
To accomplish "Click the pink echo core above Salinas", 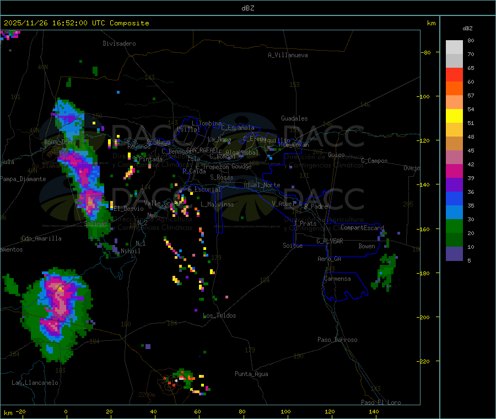I will pyautogui.click(x=90, y=203).
